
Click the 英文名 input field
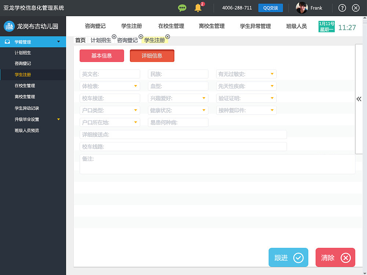(x=110, y=74)
